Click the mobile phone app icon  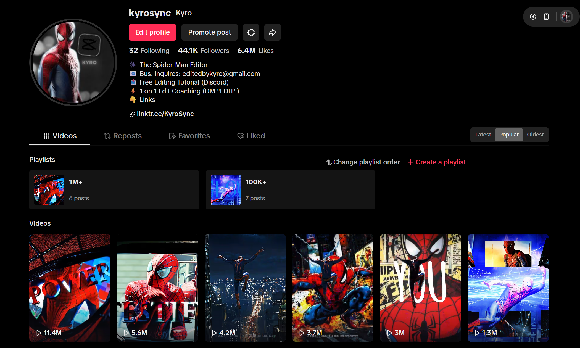coord(546,17)
